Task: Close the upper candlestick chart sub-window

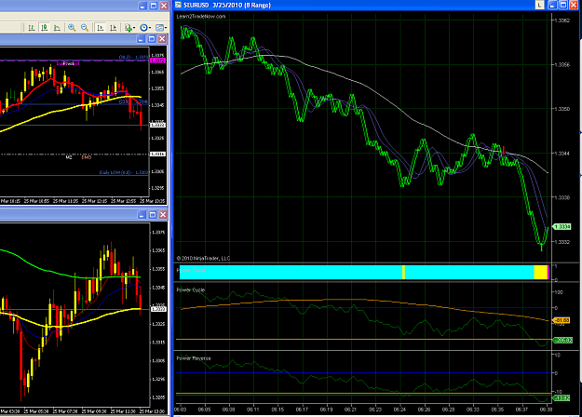Action: tap(162, 39)
